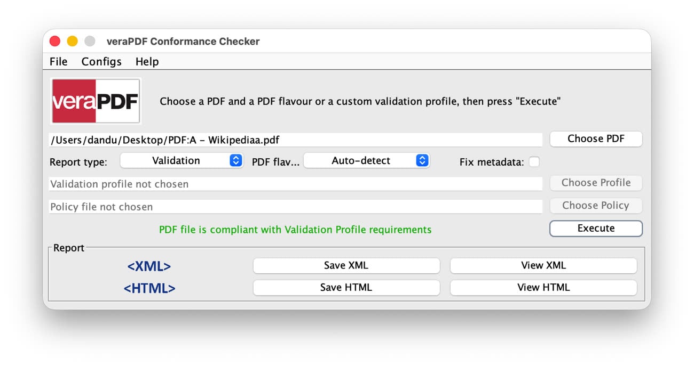Click the Policy file not chosen field

(x=295, y=207)
